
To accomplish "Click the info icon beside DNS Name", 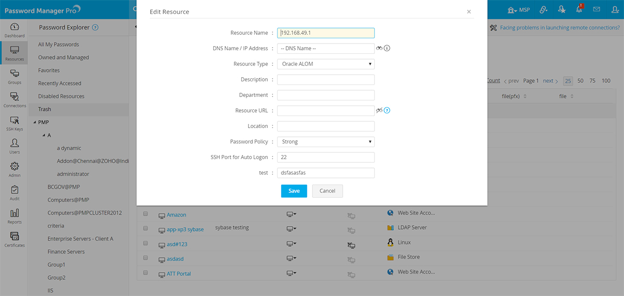I will coord(387,48).
